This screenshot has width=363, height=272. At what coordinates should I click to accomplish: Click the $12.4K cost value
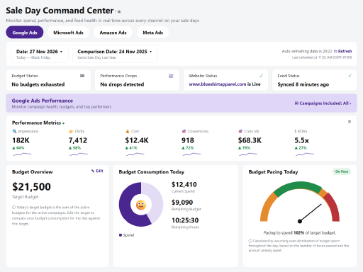137,140
